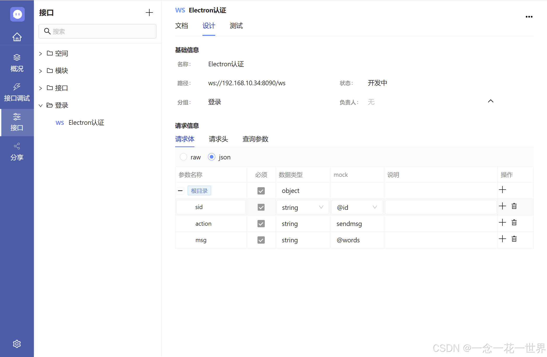Add a child field under 根目录
Viewport: 547px width, 357px height.
pyautogui.click(x=502, y=190)
